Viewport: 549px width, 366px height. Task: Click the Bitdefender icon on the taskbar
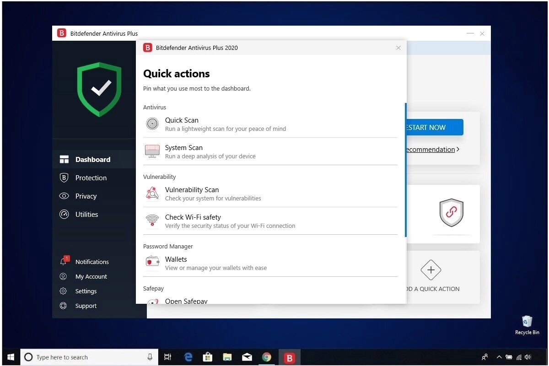point(289,357)
